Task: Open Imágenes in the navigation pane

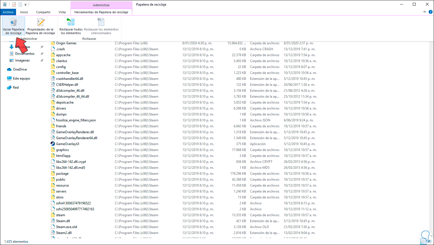Action: tap(22, 60)
